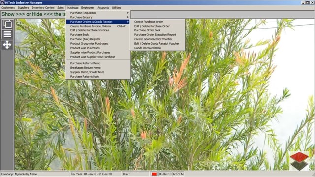Choose Edit / Delete Purchase Invoices
The height and width of the screenshot is (177, 315).
point(98,30)
